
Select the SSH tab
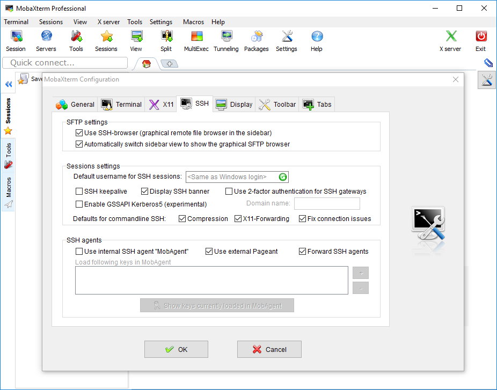pyautogui.click(x=195, y=104)
